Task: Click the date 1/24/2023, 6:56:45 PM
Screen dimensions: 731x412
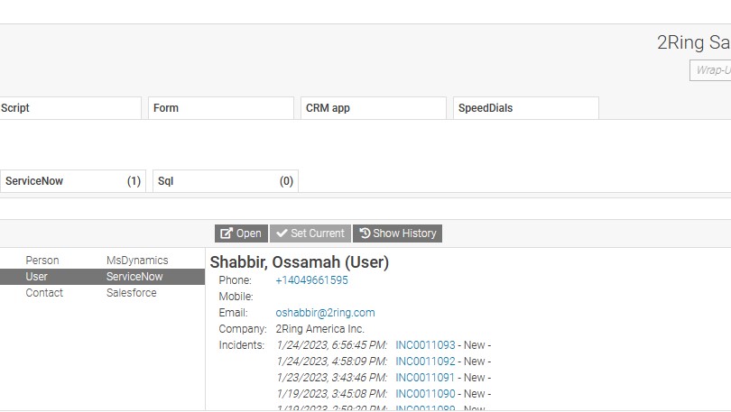Action: [331, 345]
